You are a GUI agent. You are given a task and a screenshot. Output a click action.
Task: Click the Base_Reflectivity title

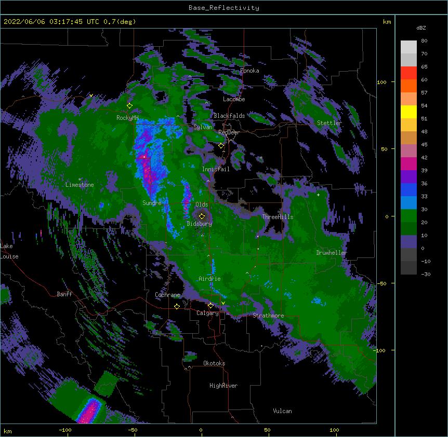coord(224,8)
